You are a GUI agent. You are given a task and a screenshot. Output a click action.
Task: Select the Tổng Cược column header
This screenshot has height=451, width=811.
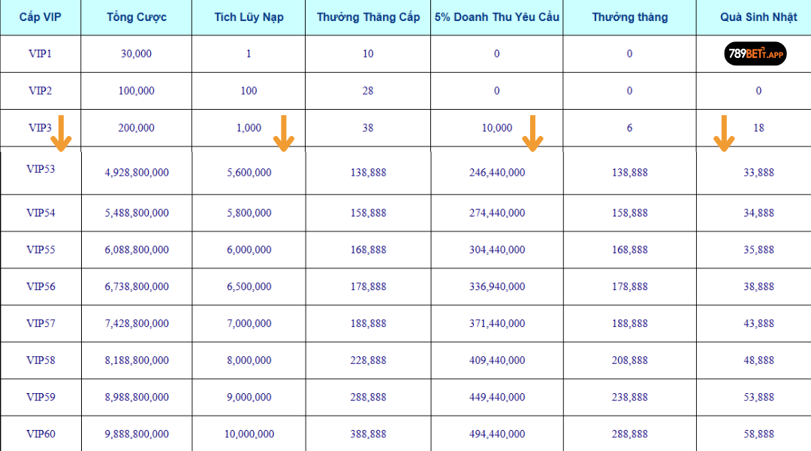(x=137, y=17)
